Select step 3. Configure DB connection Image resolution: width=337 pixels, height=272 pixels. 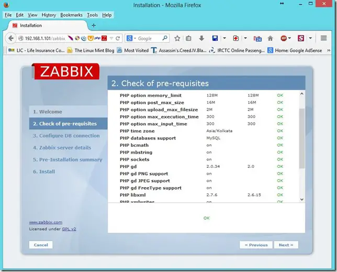(x=66, y=136)
